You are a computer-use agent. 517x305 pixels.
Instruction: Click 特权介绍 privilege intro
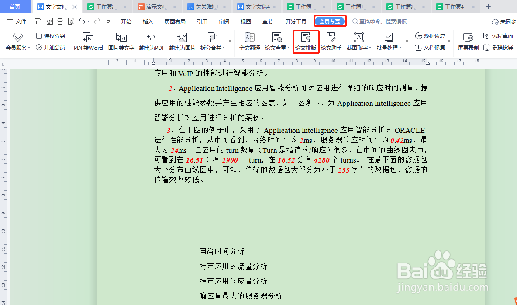[51, 36]
